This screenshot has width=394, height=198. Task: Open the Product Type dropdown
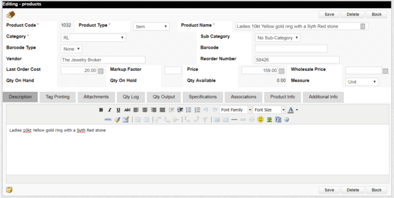pyautogui.click(x=151, y=26)
